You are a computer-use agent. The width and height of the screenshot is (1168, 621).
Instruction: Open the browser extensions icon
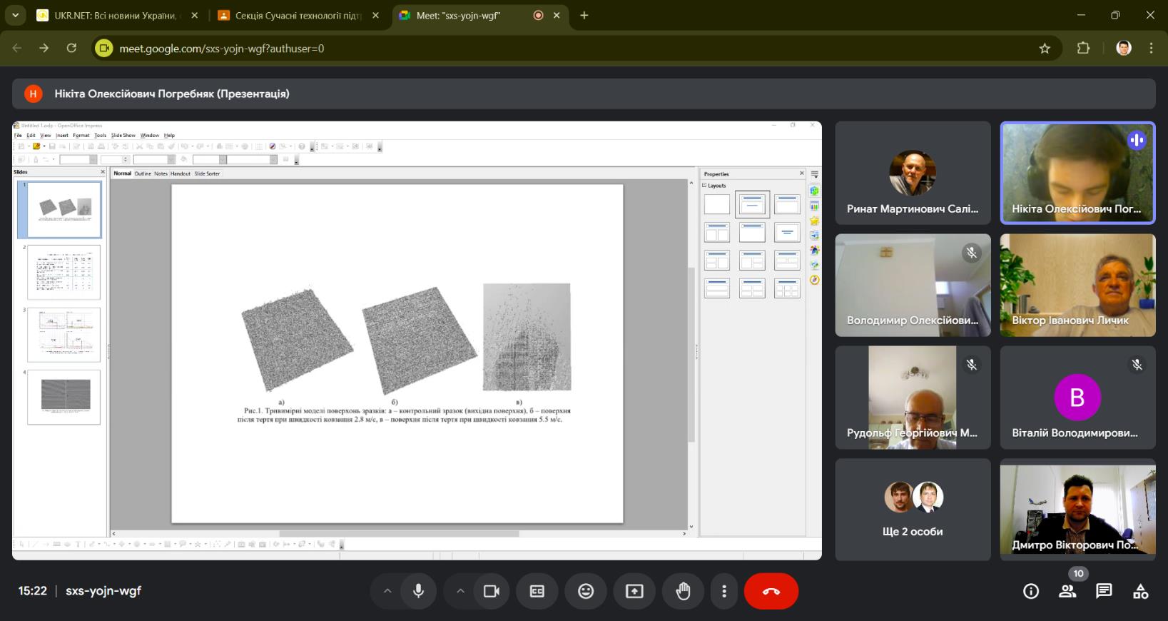(x=1083, y=49)
